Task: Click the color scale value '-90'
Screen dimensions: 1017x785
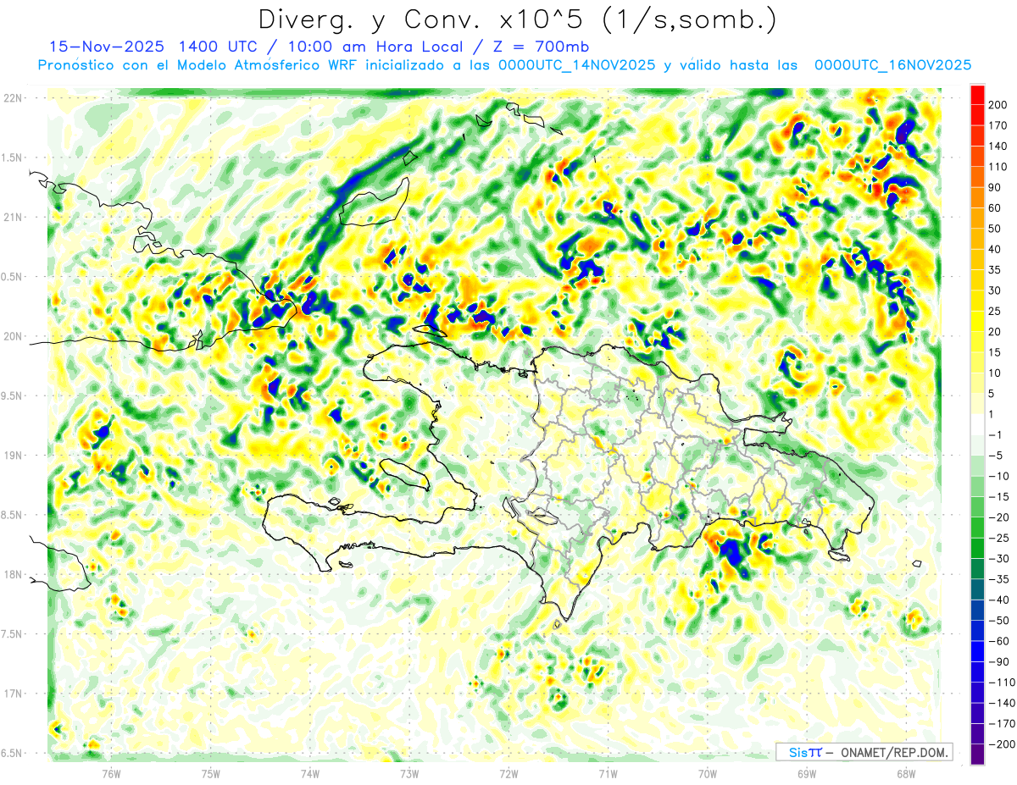Action: coord(1000,662)
